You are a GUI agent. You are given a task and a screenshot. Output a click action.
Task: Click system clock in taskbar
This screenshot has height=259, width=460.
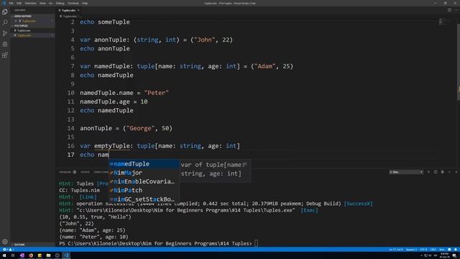click(444, 255)
